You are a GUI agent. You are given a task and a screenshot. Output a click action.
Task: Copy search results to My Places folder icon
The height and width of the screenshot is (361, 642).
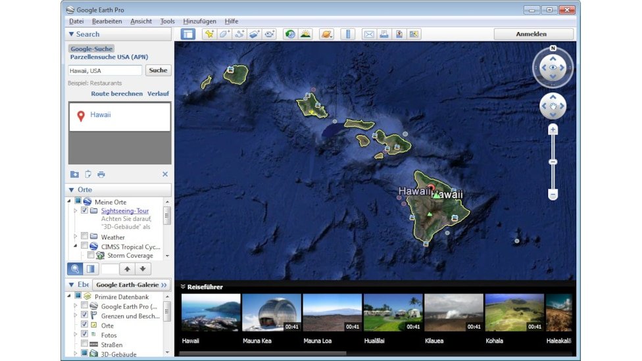pos(74,174)
